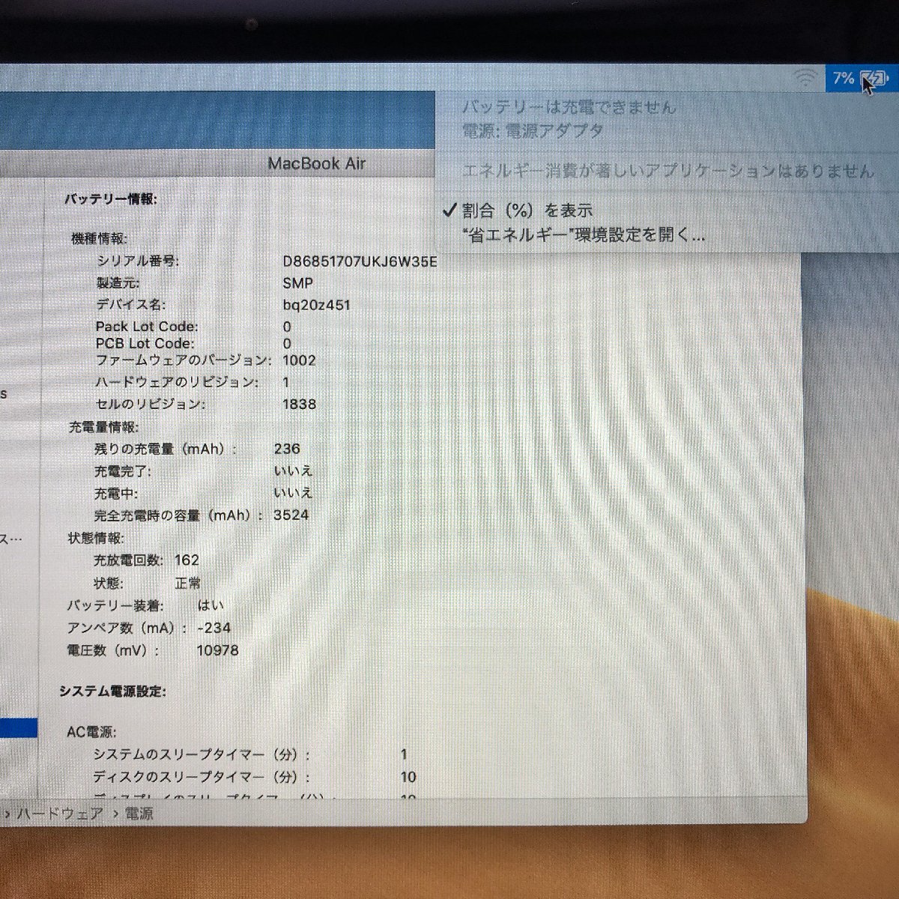Click the AC電源: label

91,732
